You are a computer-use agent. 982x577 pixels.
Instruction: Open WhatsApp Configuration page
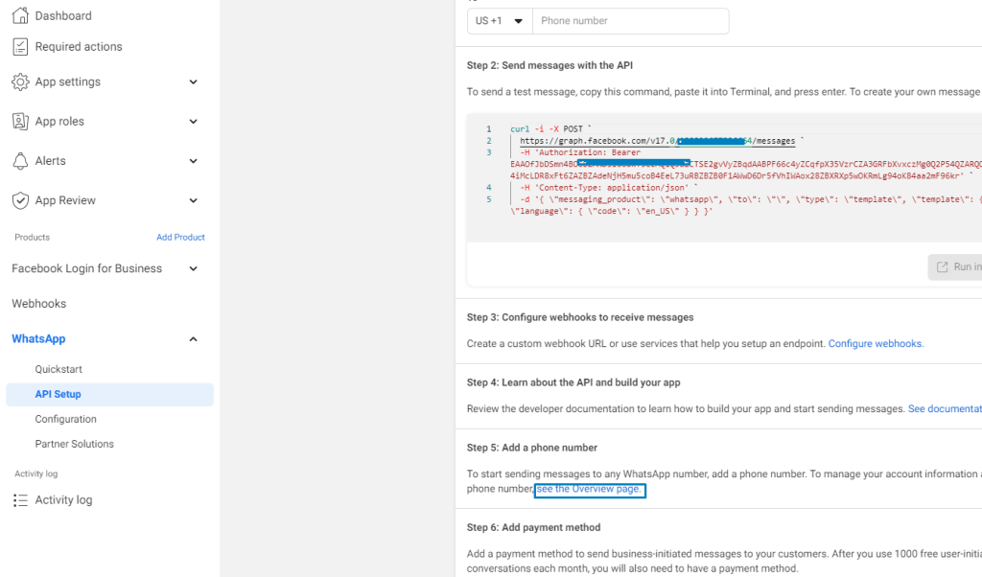coord(66,419)
